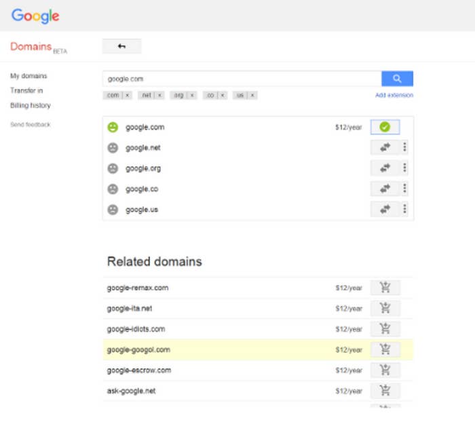Open more options menu for google.us
The image size is (475, 422).
coord(404,210)
